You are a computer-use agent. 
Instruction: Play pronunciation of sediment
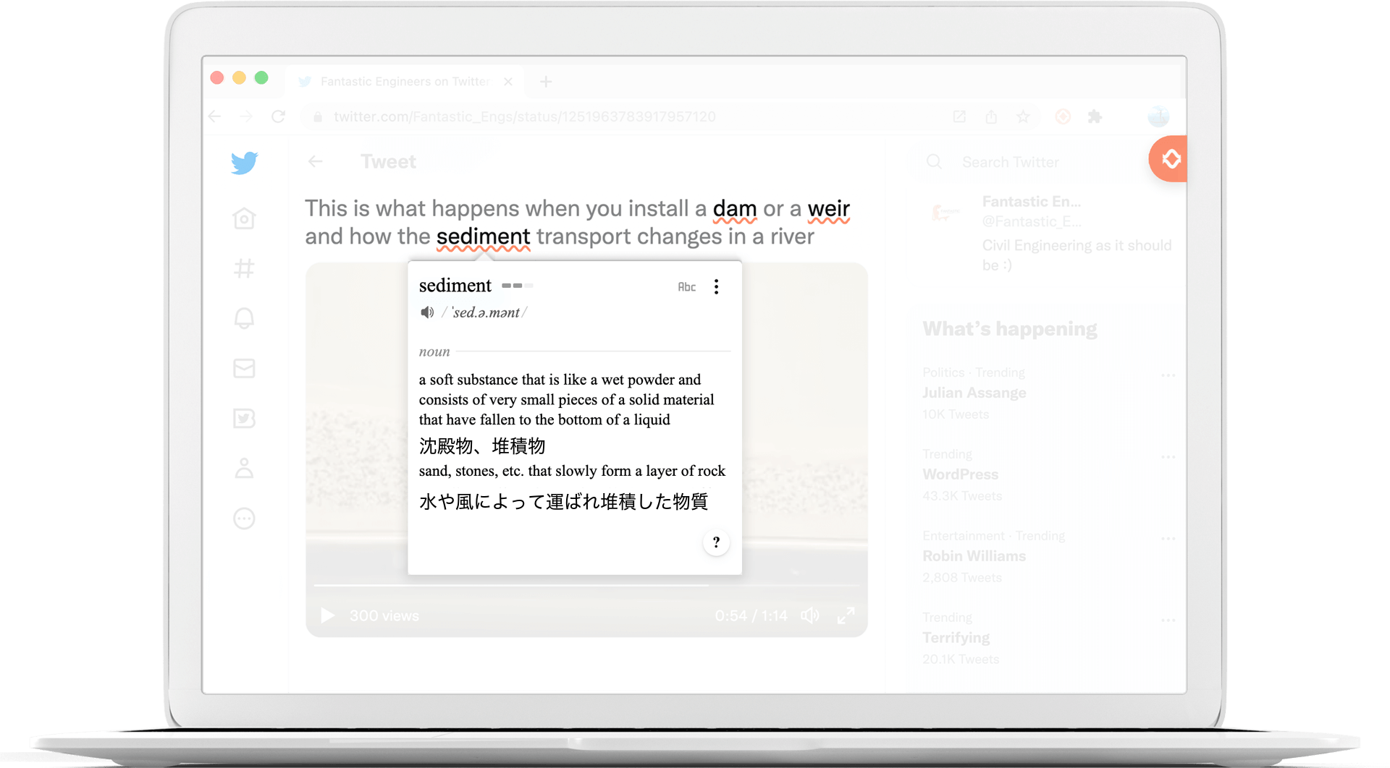point(427,312)
